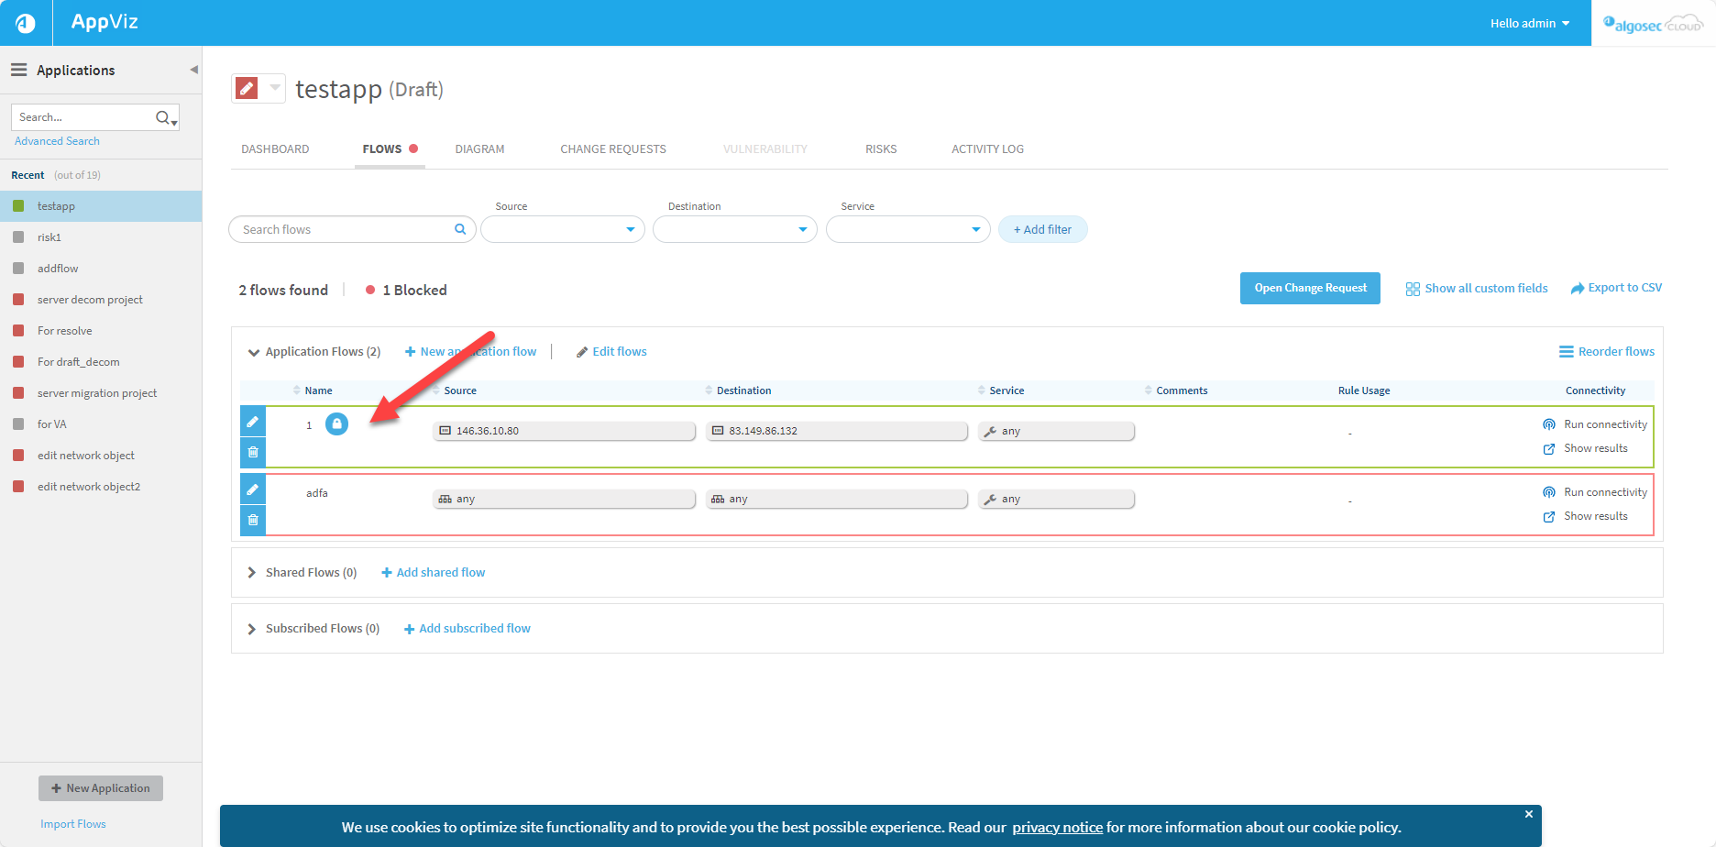Open the Activity Log tab

[987, 148]
